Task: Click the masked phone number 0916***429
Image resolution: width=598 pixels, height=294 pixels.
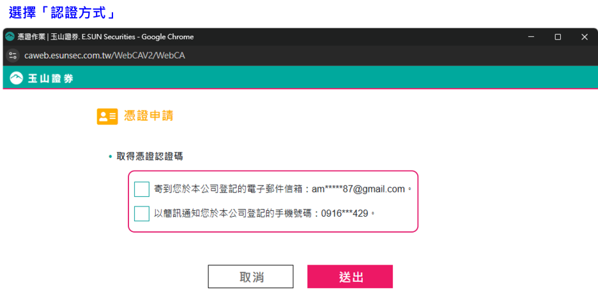Action: tap(344, 213)
